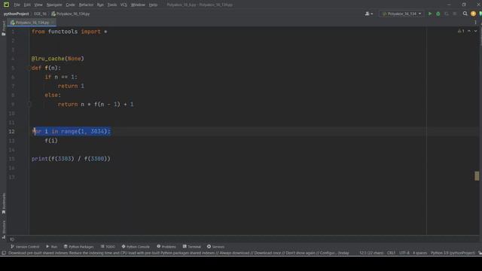
Task: Click the run with coverage icon
Action: point(447,14)
